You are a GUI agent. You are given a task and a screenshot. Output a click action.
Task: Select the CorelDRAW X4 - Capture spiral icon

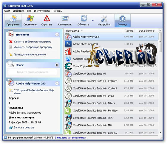pos(68,81)
